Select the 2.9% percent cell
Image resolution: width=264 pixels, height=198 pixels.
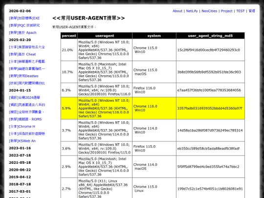(69, 167)
